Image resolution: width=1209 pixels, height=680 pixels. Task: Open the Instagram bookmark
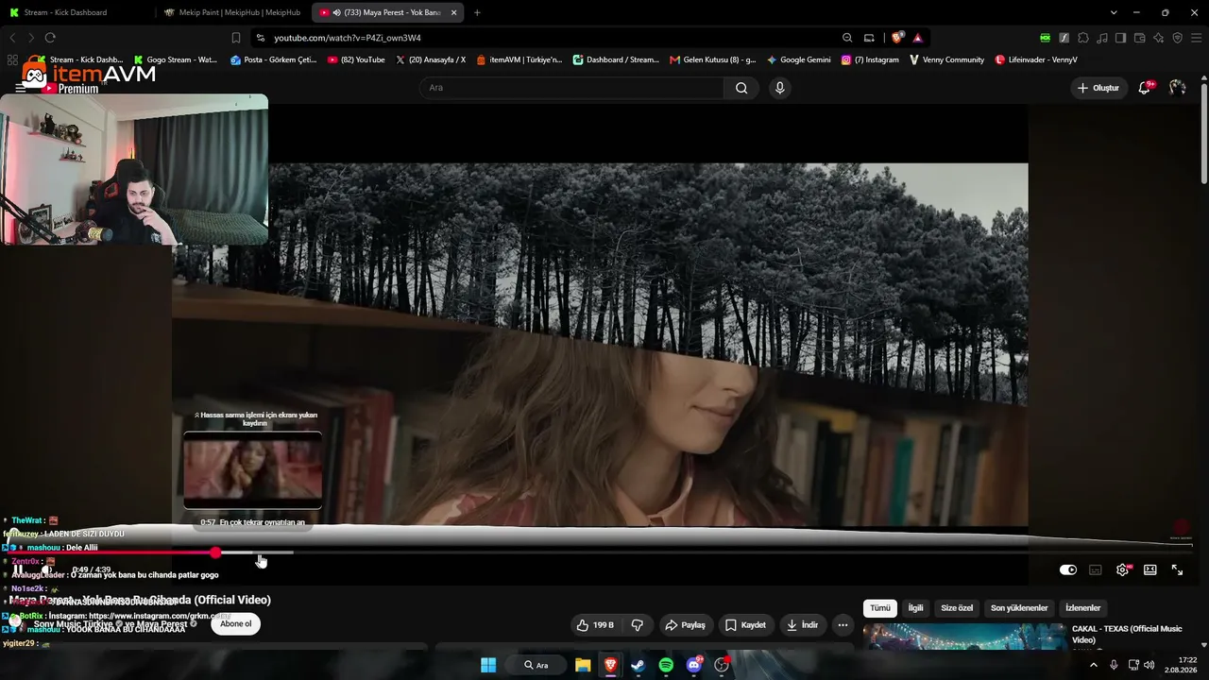(870, 59)
